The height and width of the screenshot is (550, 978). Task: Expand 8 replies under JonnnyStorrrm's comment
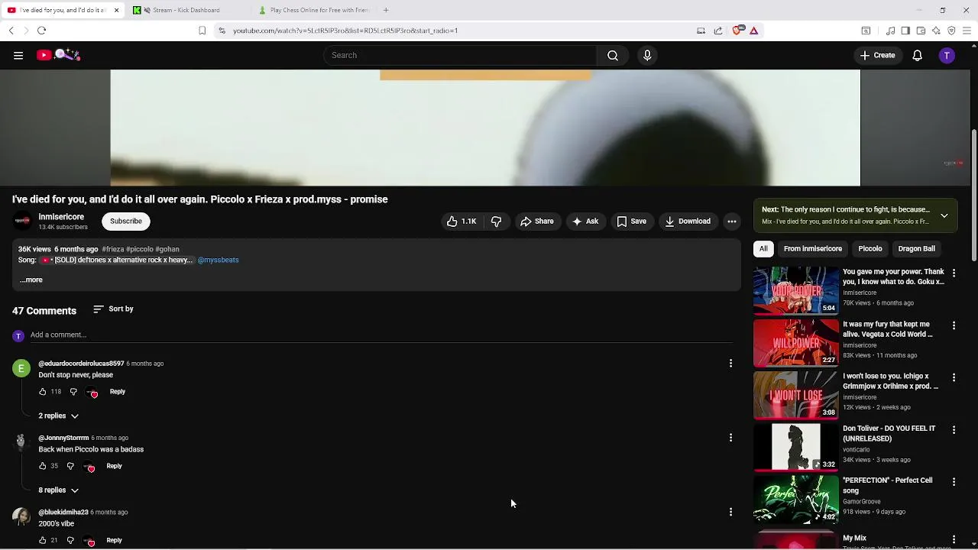click(x=59, y=490)
